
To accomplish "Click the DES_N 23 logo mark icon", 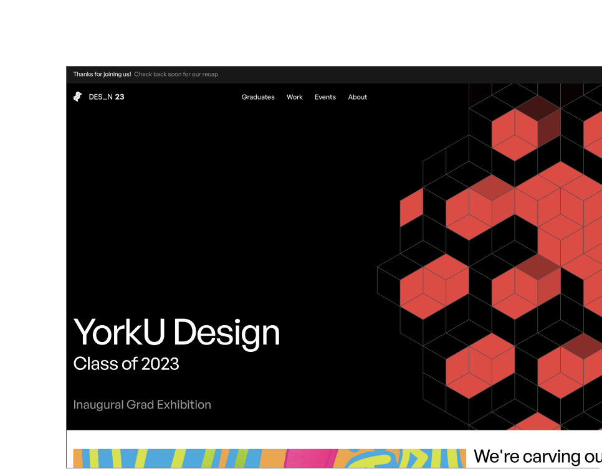I will click(77, 97).
